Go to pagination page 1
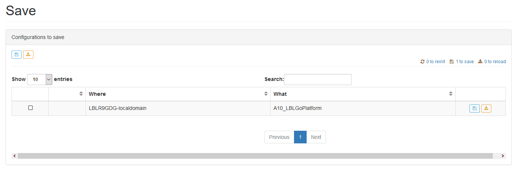This screenshot has width=517, height=169. (x=300, y=137)
